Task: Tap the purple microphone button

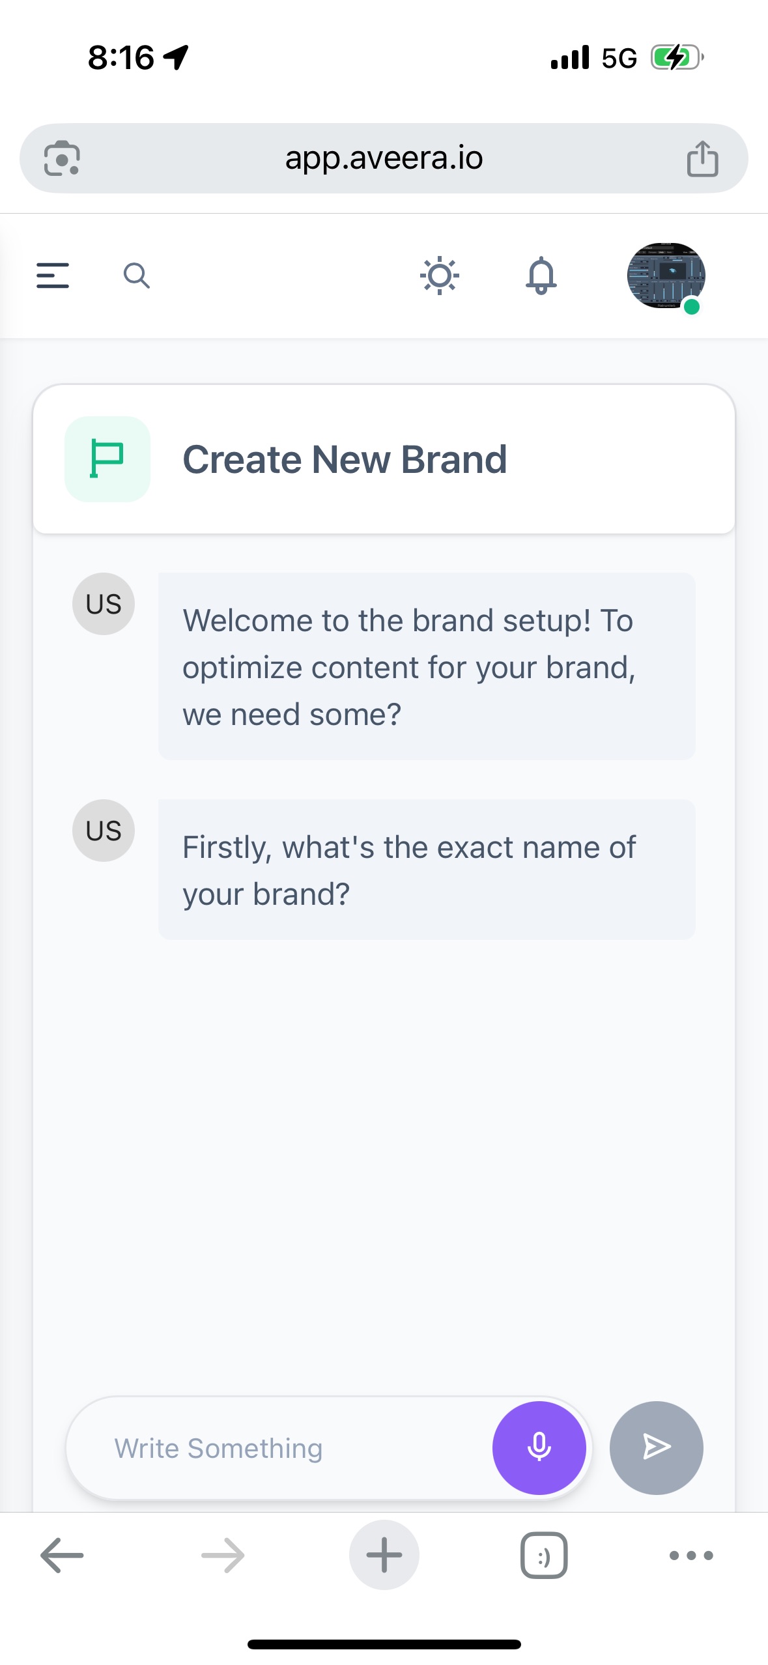Action: (539, 1447)
